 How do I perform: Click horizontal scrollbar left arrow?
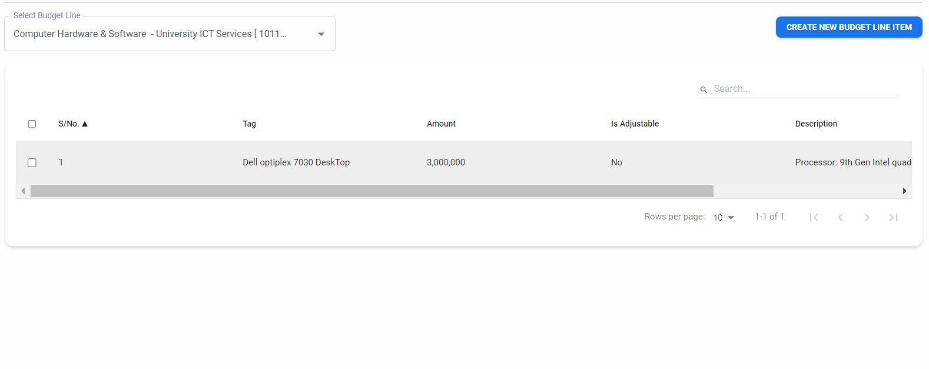coord(23,191)
